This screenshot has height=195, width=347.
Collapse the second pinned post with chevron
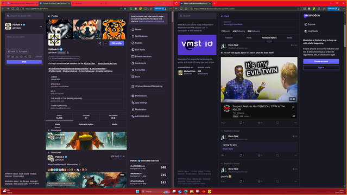coord(124,157)
